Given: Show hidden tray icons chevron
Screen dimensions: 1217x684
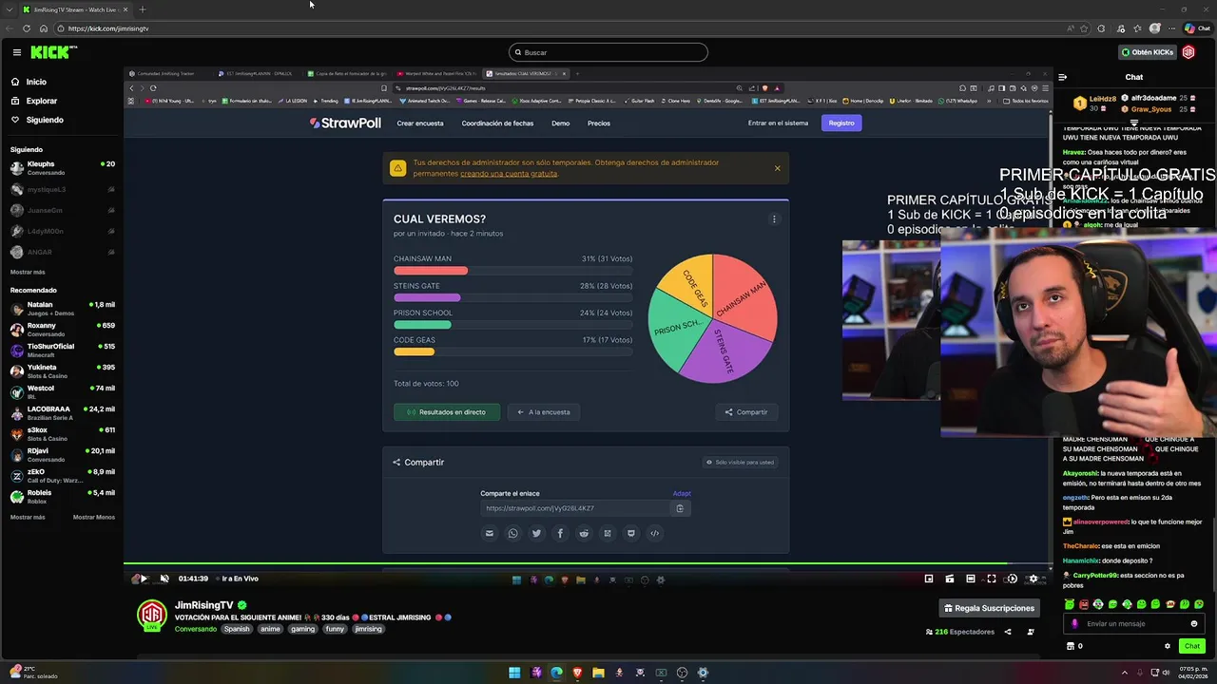Looking at the screenshot, I should 1126,673.
